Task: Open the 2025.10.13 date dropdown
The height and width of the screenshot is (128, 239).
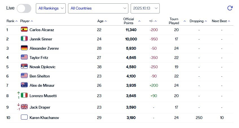Action: [145, 8]
